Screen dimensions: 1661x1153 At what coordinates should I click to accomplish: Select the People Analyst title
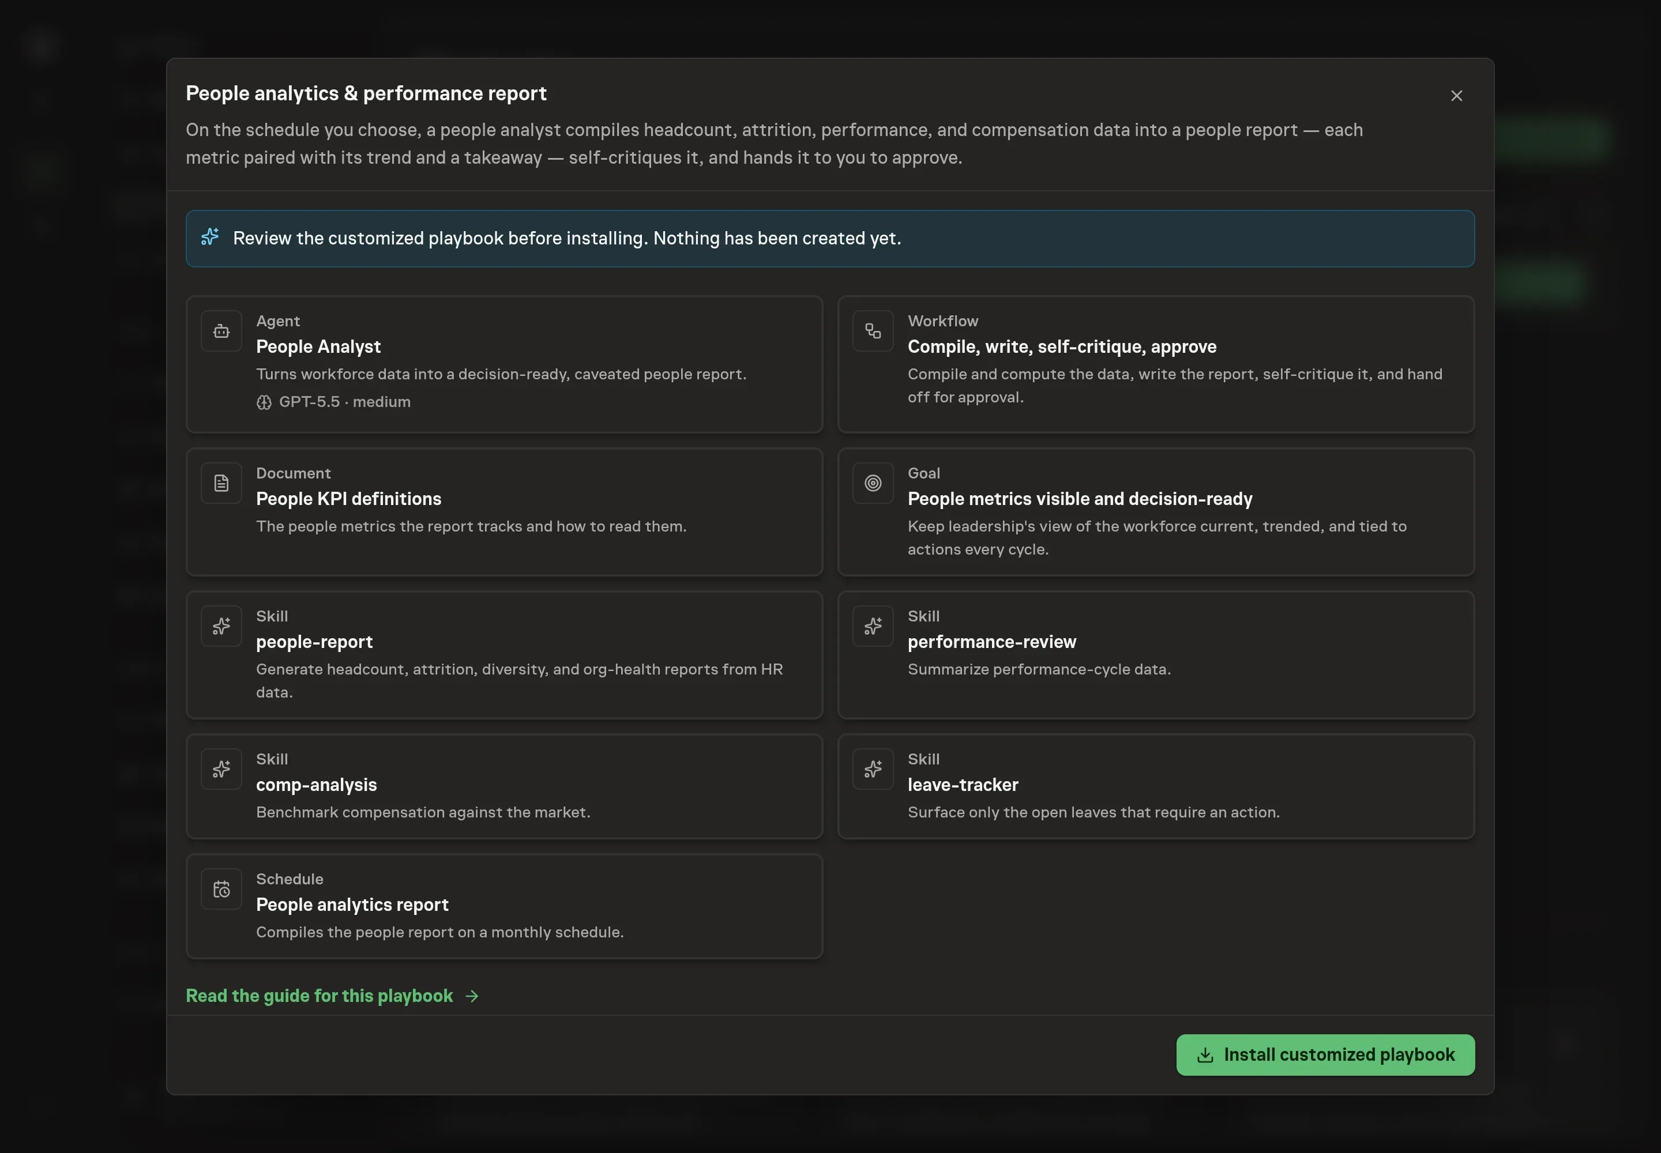coord(318,347)
